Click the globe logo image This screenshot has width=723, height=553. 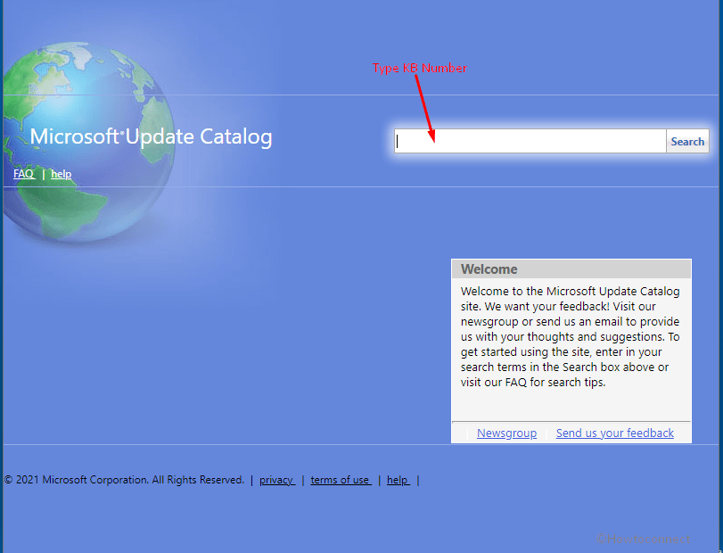click(87, 142)
